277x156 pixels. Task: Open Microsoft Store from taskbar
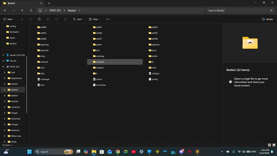[102, 152]
